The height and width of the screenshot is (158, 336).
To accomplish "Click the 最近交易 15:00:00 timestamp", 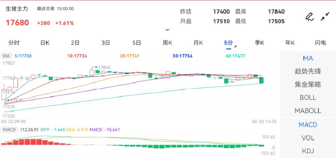I will coord(55,9).
